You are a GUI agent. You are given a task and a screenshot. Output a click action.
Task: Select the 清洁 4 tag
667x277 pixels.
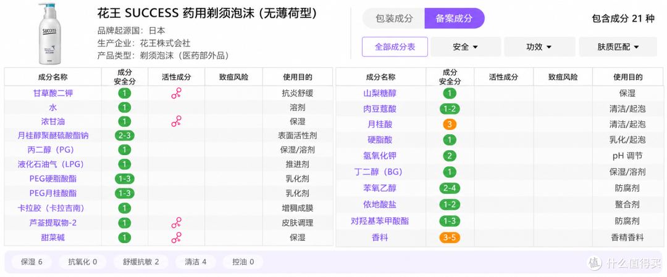point(195,262)
